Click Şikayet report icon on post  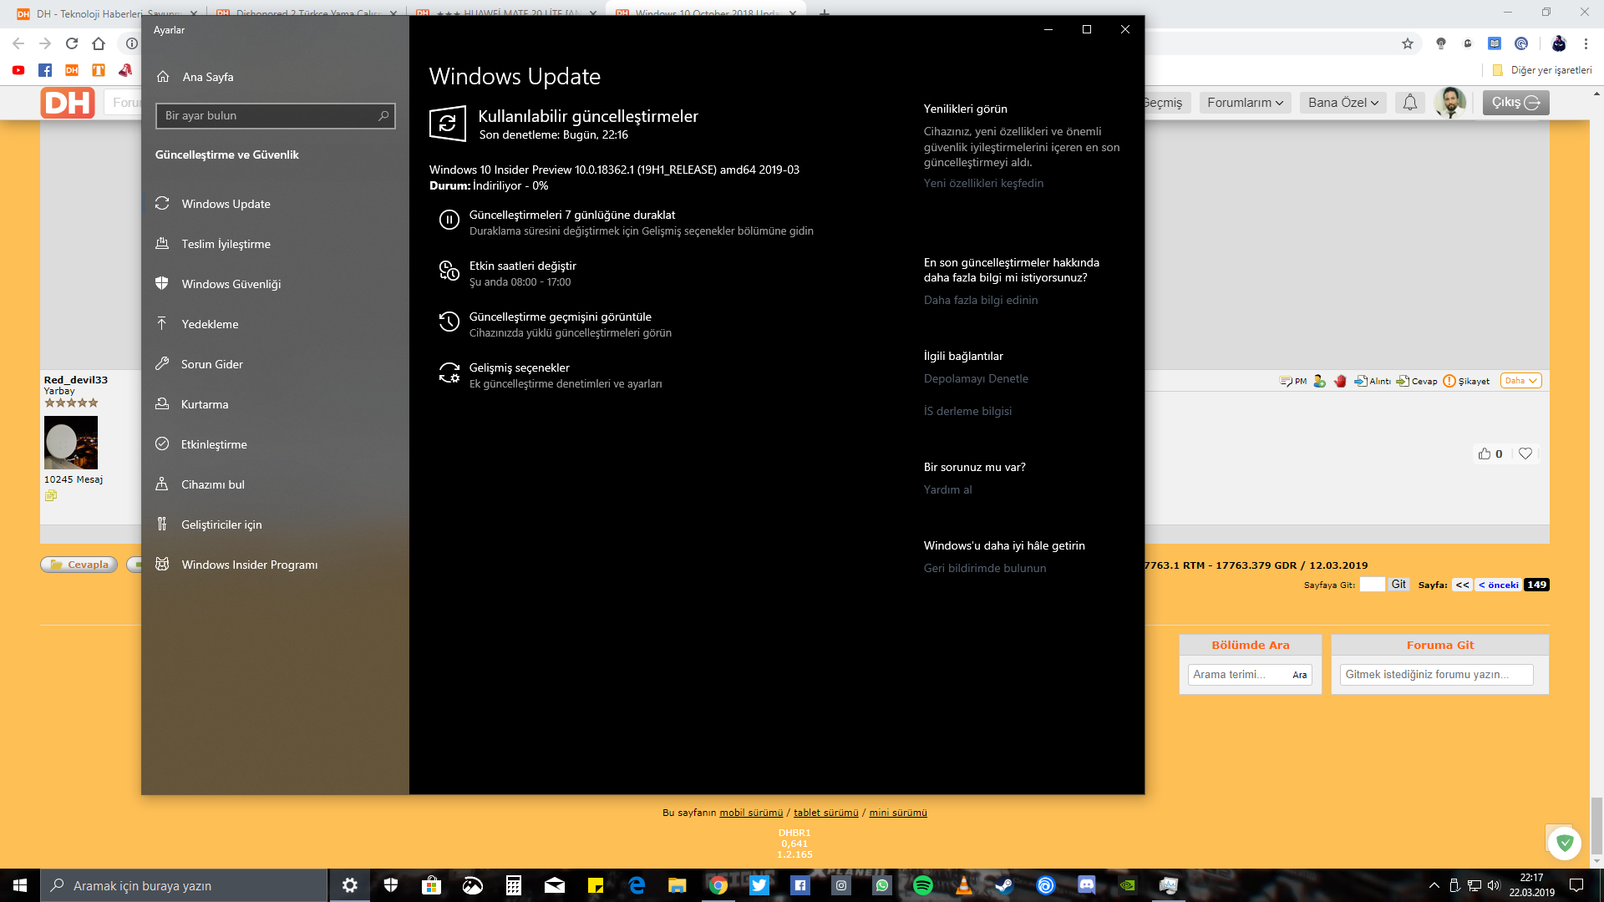click(1466, 381)
